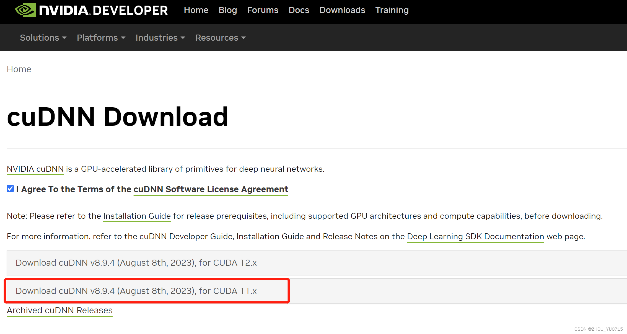Uncheck the license agreement checkbox

[10, 189]
